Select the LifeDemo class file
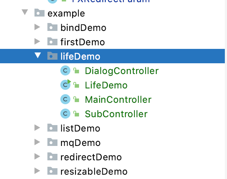Viewport: 227px width, 179px height. click(x=106, y=85)
